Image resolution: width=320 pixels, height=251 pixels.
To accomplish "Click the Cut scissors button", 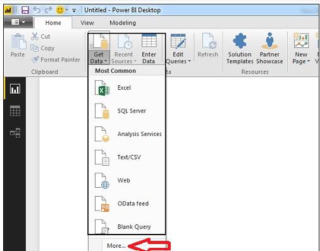I will 40,36.
